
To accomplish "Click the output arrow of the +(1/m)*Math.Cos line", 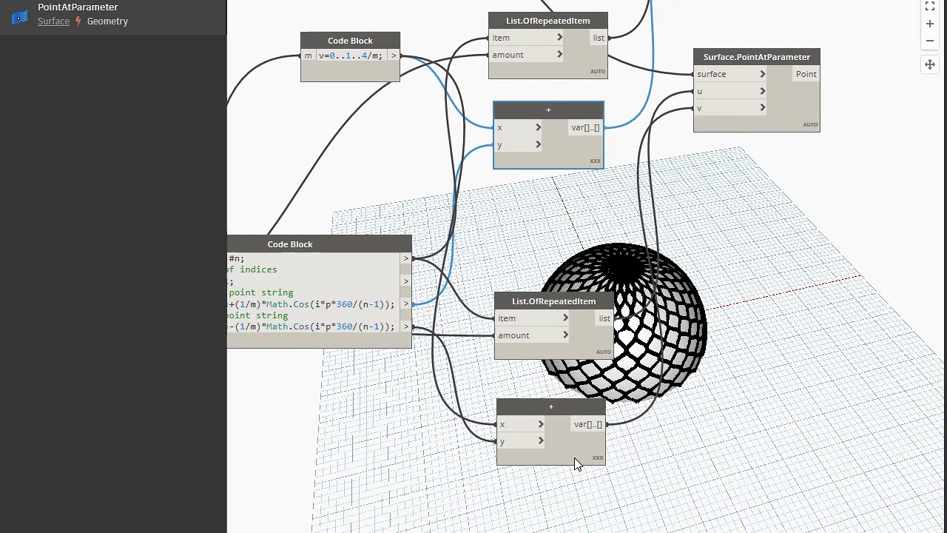I will click(x=405, y=304).
